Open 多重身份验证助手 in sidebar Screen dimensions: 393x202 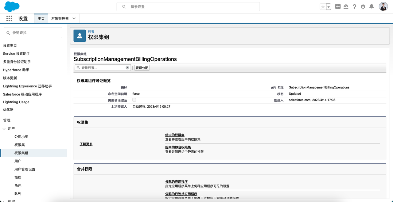pyautogui.click(x=17, y=62)
